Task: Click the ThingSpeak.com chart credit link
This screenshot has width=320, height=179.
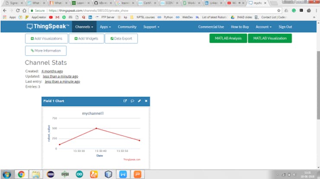Action: click(132, 160)
